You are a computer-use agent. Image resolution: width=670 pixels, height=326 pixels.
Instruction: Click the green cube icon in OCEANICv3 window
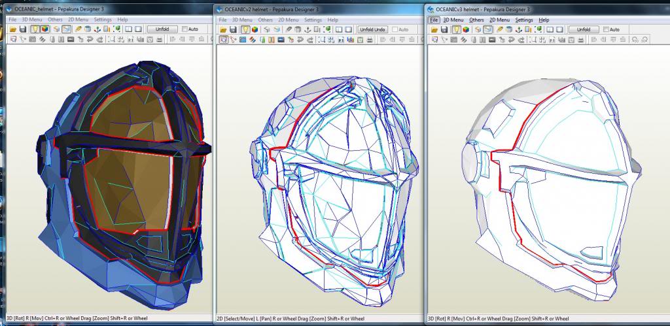pyautogui.click(x=538, y=29)
